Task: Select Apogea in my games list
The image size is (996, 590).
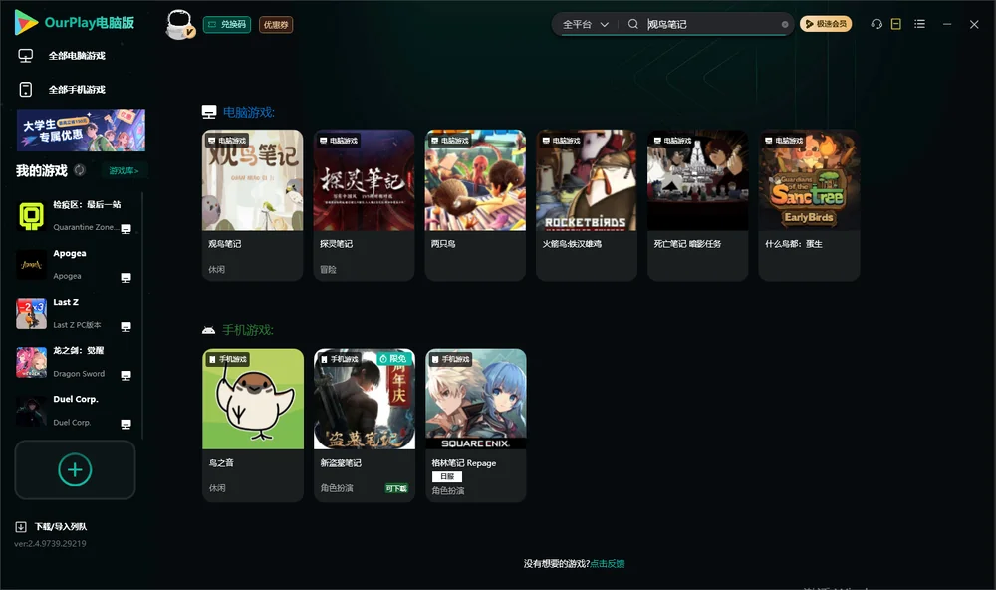Action: point(75,265)
